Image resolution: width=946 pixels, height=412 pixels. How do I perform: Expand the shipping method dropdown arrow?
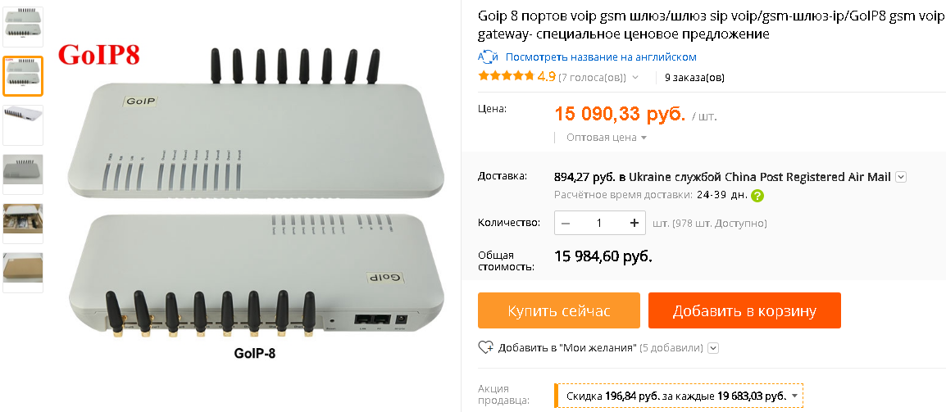pyautogui.click(x=901, y=178)
